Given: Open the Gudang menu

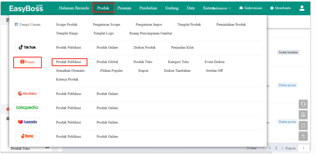Looking at the screenshot, I should point(172,8).
